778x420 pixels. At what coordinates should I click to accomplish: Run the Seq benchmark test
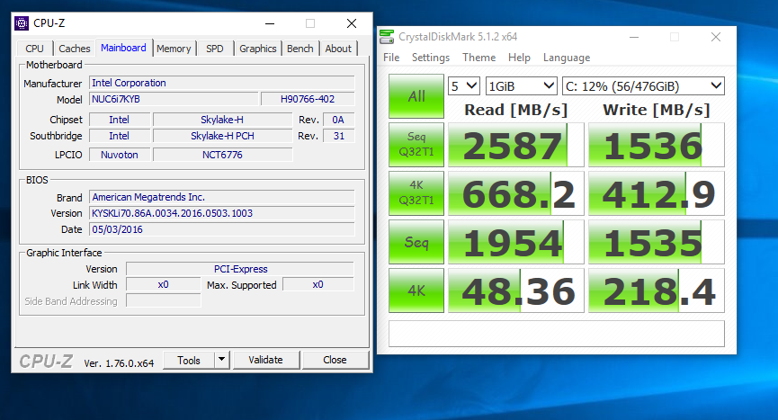tap(416, 243)
